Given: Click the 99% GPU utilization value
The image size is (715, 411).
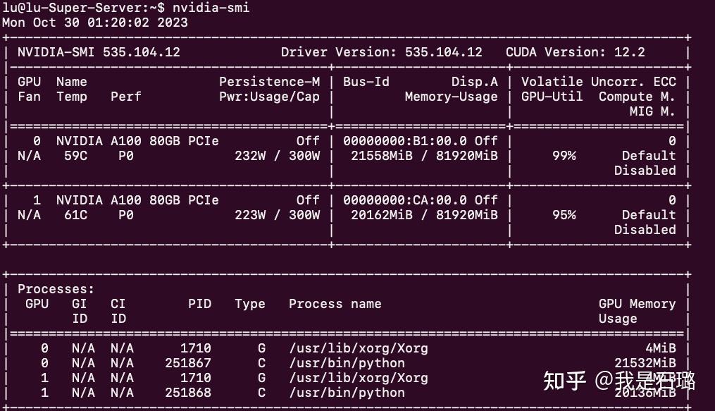Looking at the screenshot, I should [564, 156].
